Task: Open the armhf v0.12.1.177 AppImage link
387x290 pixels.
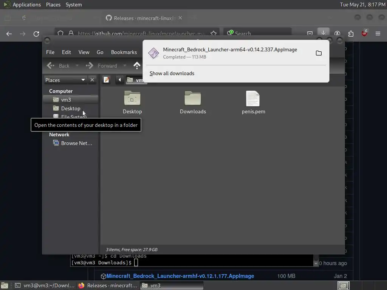Action: [x=180, y=276]
